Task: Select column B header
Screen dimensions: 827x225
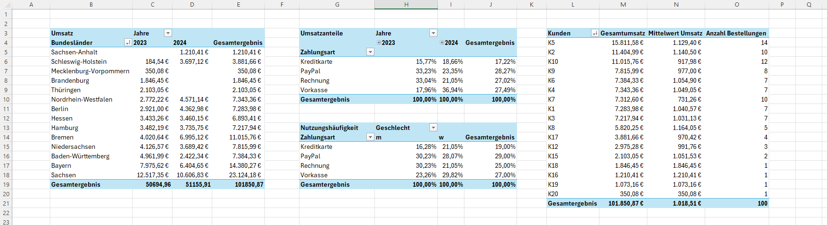Action: tap(91, 5)
